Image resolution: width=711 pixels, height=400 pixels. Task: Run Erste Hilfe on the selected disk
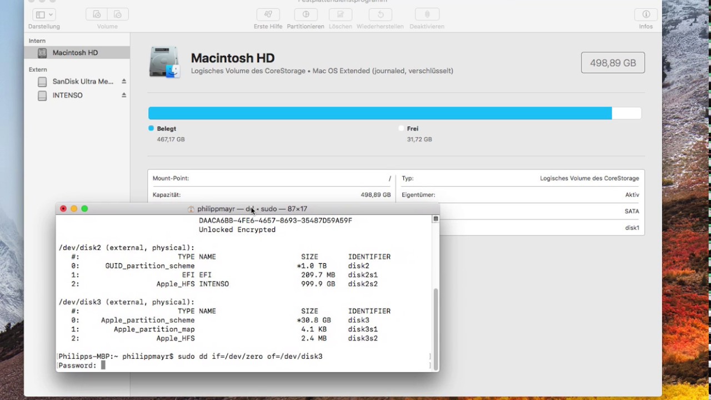[268, 14]
